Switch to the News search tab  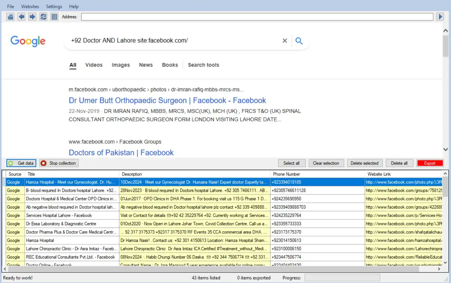(146, 65)
